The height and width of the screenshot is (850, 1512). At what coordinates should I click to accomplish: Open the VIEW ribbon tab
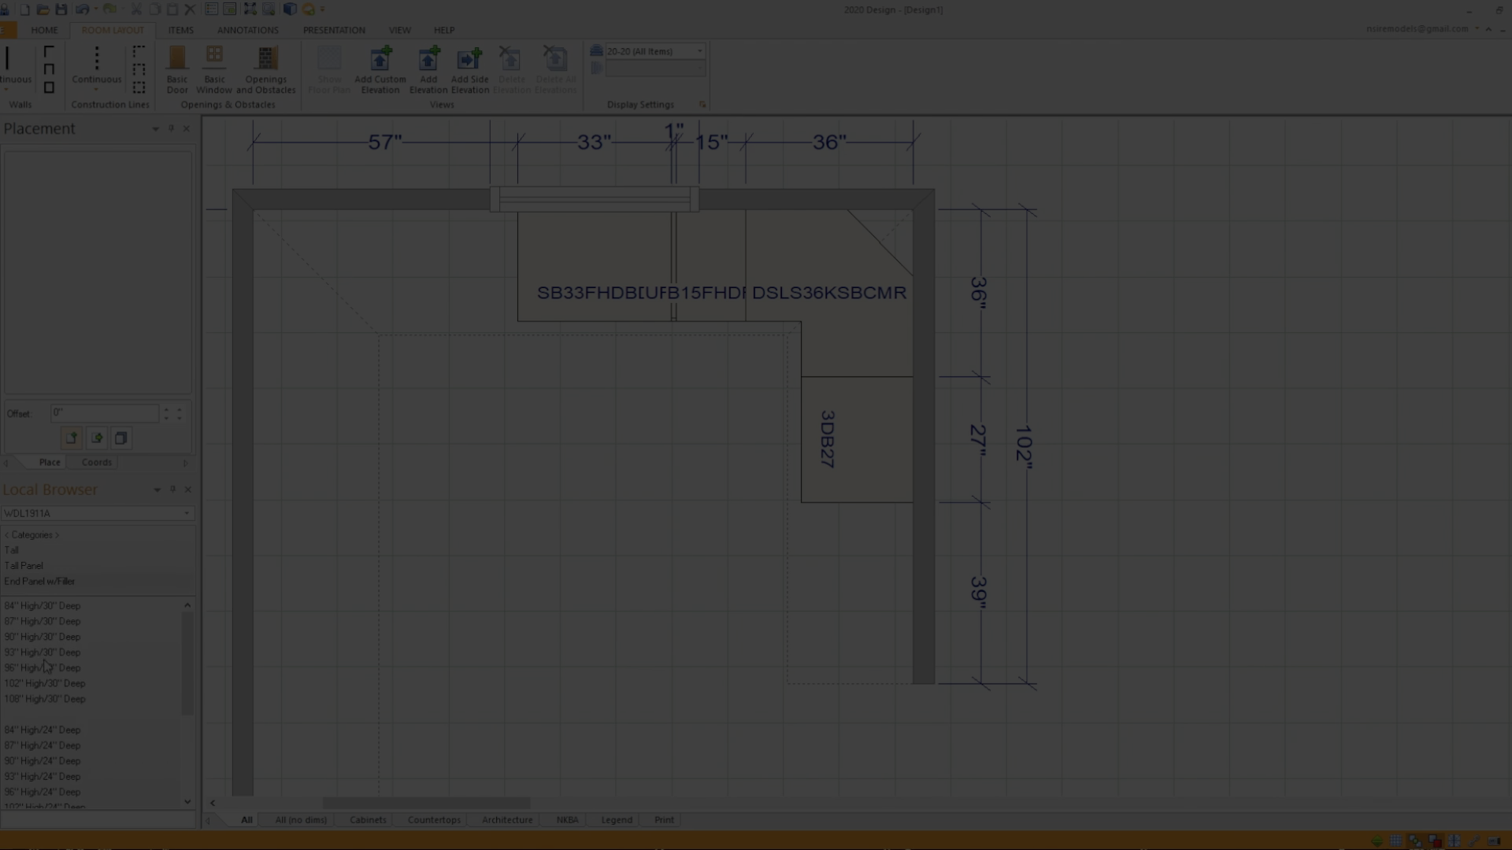(399, 30)
